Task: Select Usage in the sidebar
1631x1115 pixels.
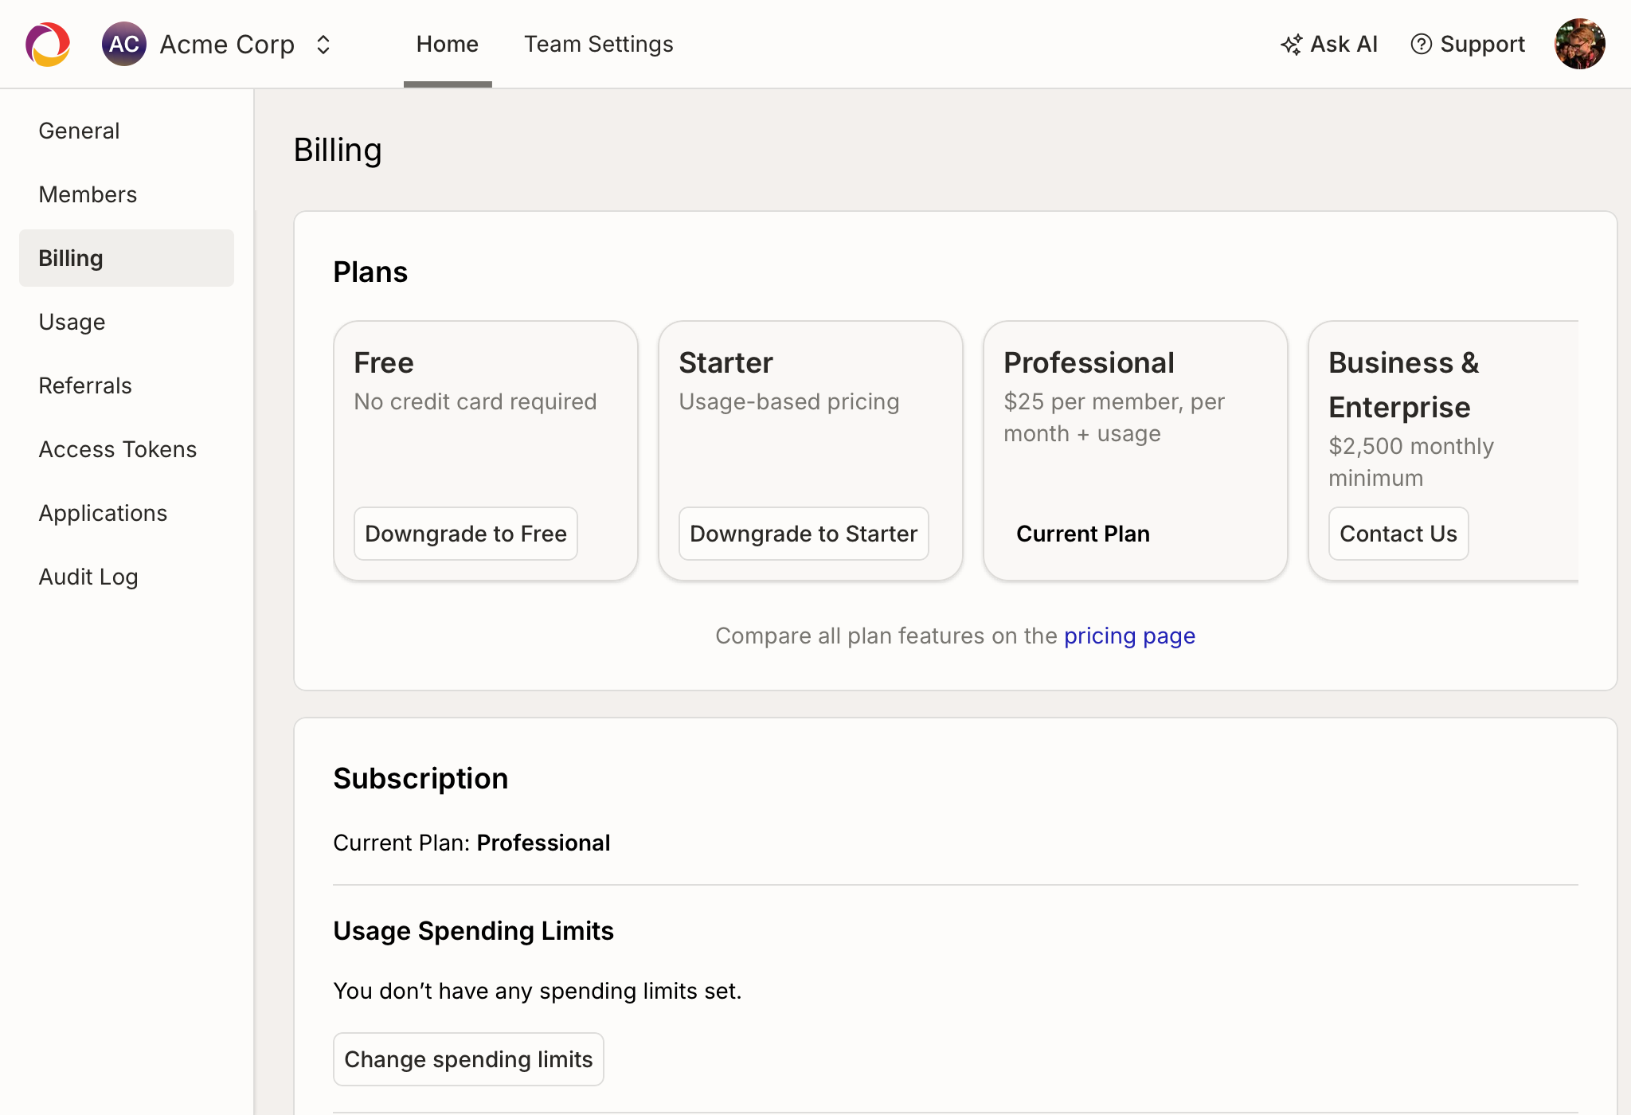Action: click(x=72, y=322)
